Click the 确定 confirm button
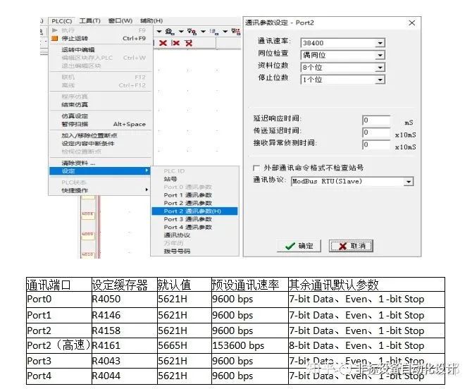 coord(299,246)
